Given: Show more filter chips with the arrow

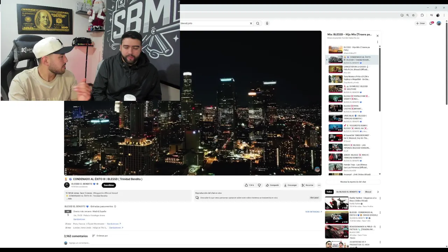Looking at the screenshot, I should pos(378,192).
